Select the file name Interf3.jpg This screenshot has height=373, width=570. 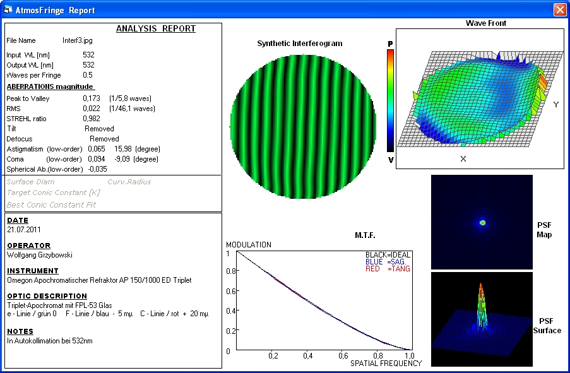77,40
